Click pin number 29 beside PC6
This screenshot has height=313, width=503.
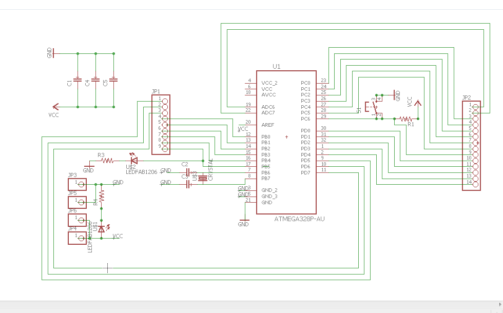click(x=323, y=116)
